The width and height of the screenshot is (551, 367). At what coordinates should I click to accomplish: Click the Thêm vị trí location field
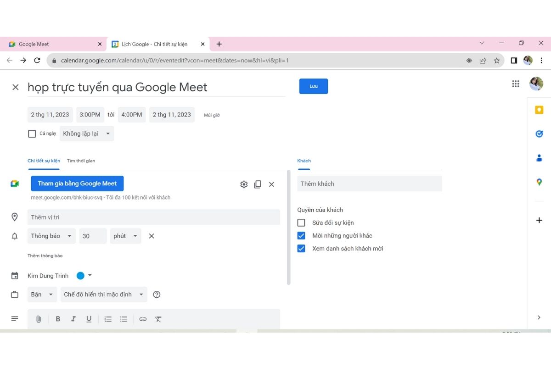(154, 217)
